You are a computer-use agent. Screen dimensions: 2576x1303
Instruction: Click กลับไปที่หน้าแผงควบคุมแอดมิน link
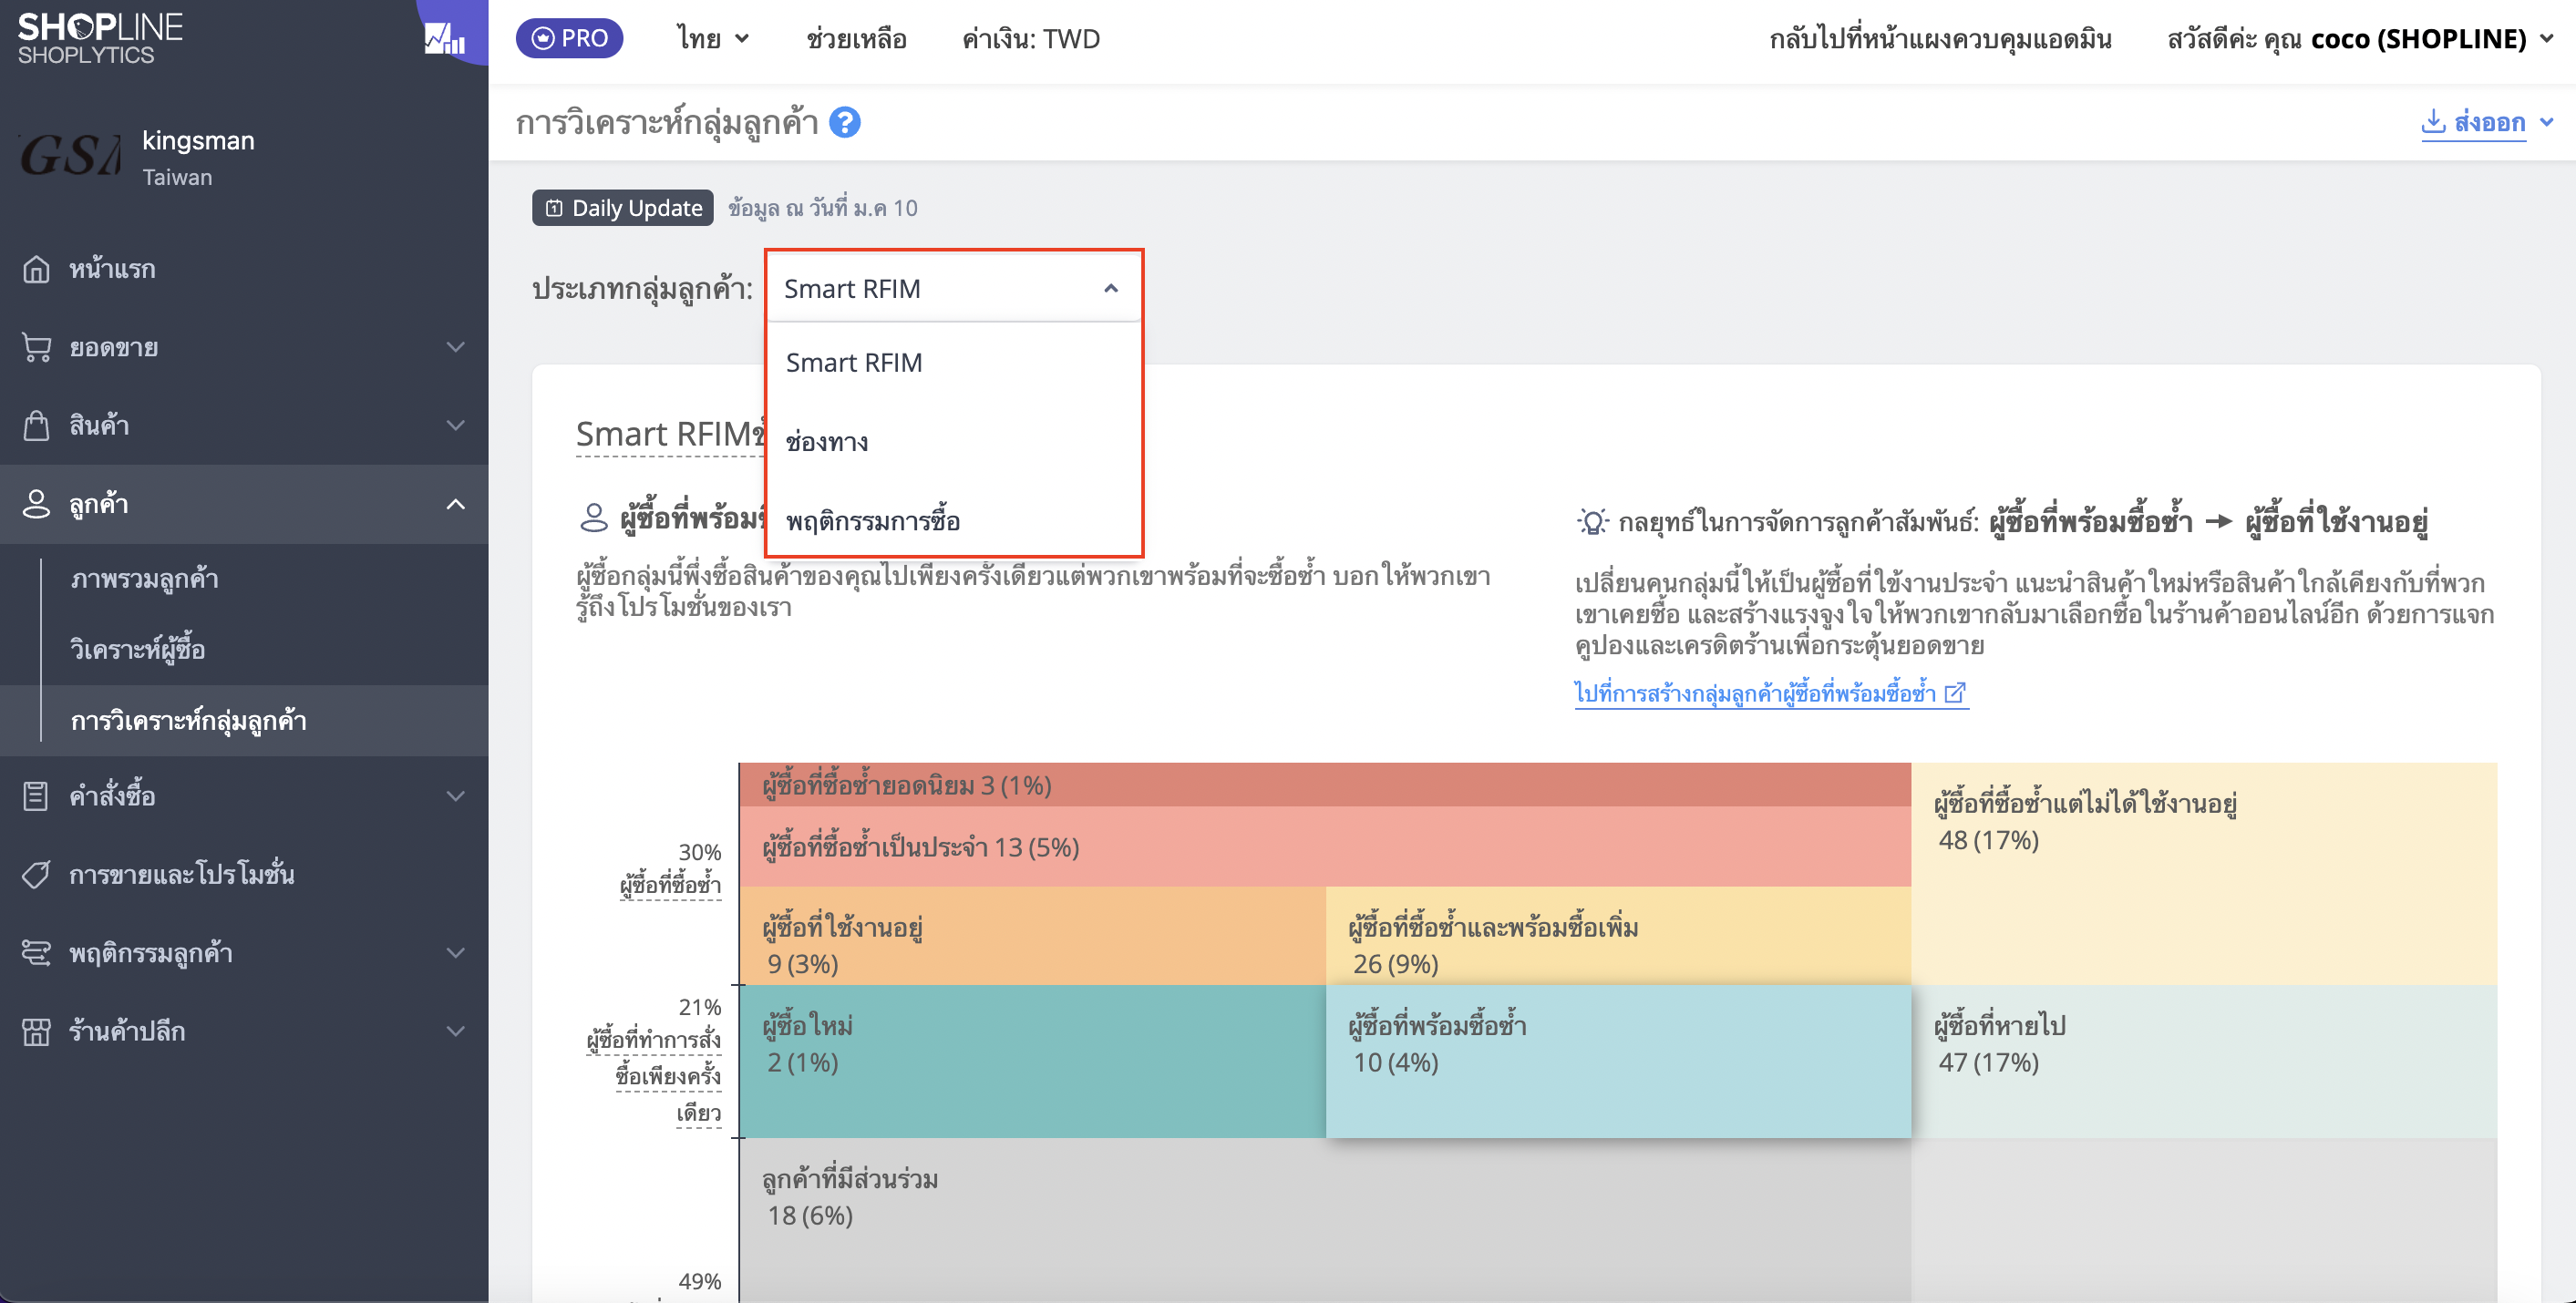pos(1940,39)
